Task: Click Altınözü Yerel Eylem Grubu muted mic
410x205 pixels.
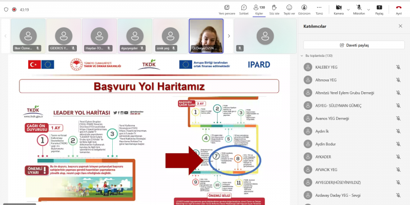Action: (398, 93)
